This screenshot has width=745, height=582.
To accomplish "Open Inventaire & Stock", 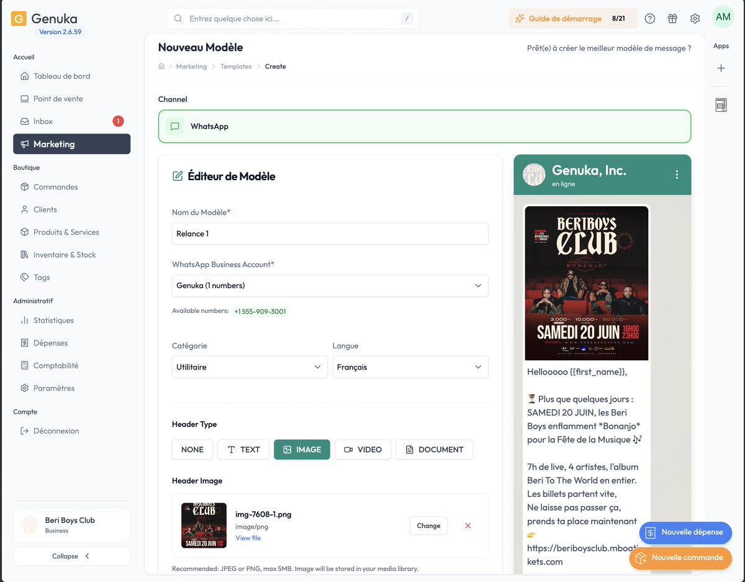I will [71, 255].
